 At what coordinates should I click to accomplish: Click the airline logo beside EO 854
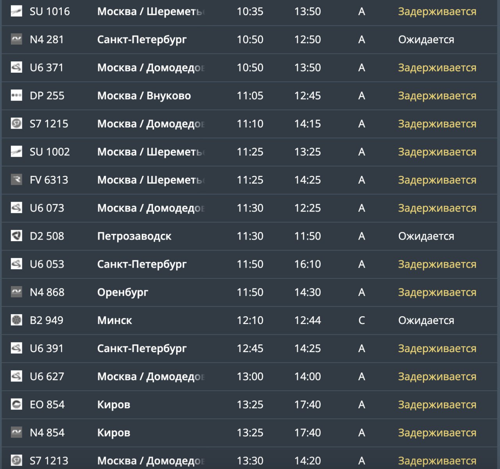[x=16, y=404]
